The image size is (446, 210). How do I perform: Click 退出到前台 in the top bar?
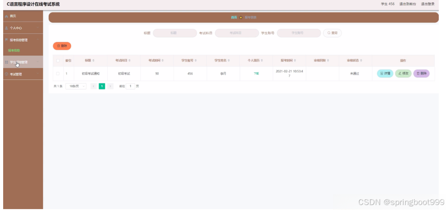pos(408,4)
